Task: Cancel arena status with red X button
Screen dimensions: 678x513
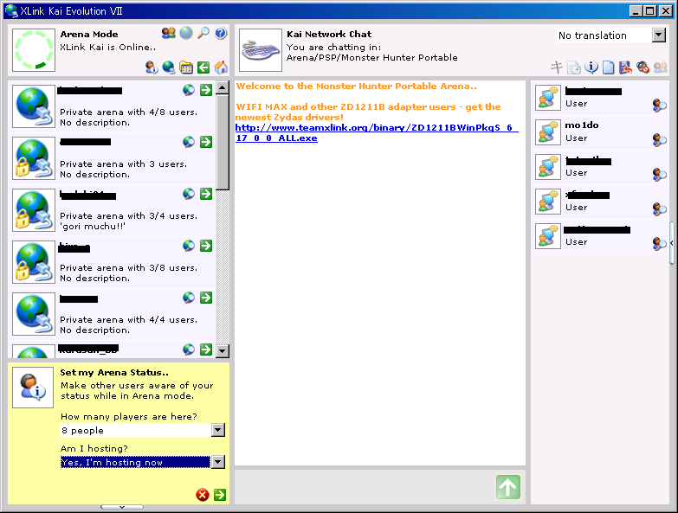Action: [x=203, y=495]
